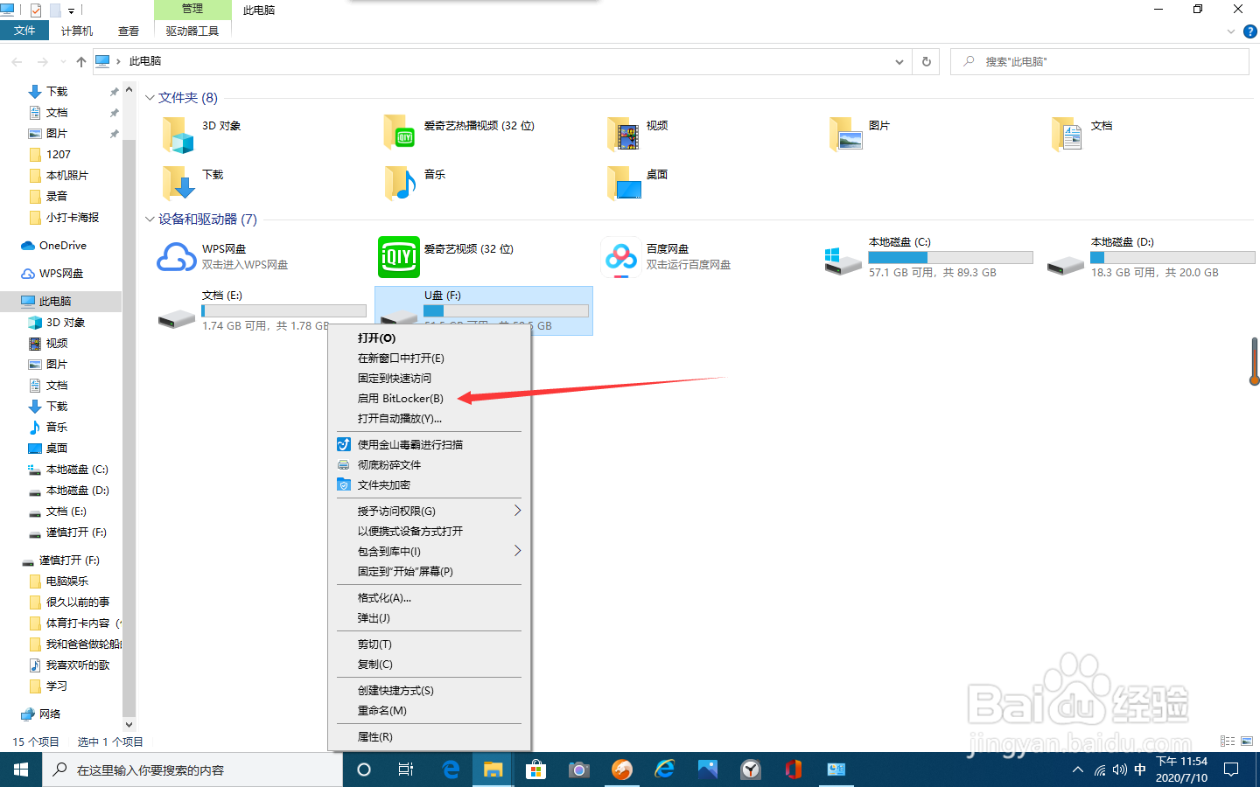Image resolution: width=1260 pixels, height=787 pixels.
Task: Expand 包含到库中(I) submenu
Action: 517,551
